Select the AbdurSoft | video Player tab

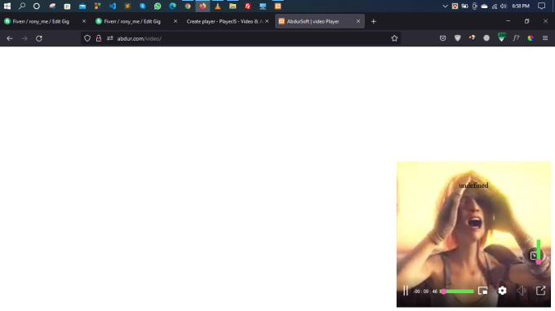320,21
